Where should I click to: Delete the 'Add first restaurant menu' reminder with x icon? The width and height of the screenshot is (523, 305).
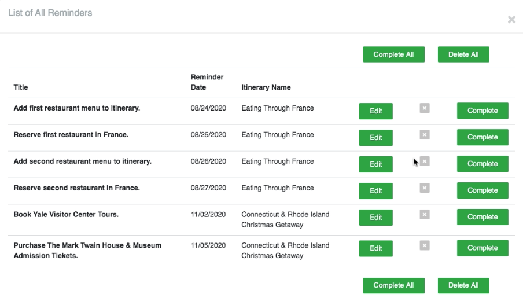coord(424,108)
